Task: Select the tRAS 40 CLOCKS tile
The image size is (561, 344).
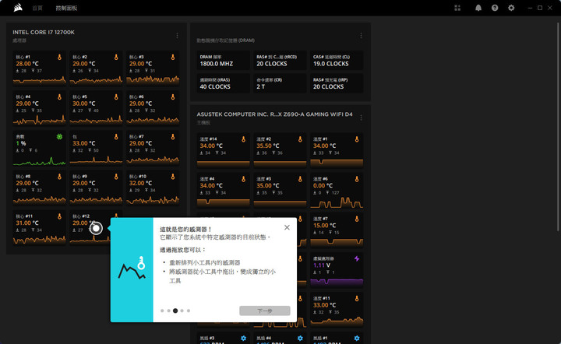Action: click(224, 83)
